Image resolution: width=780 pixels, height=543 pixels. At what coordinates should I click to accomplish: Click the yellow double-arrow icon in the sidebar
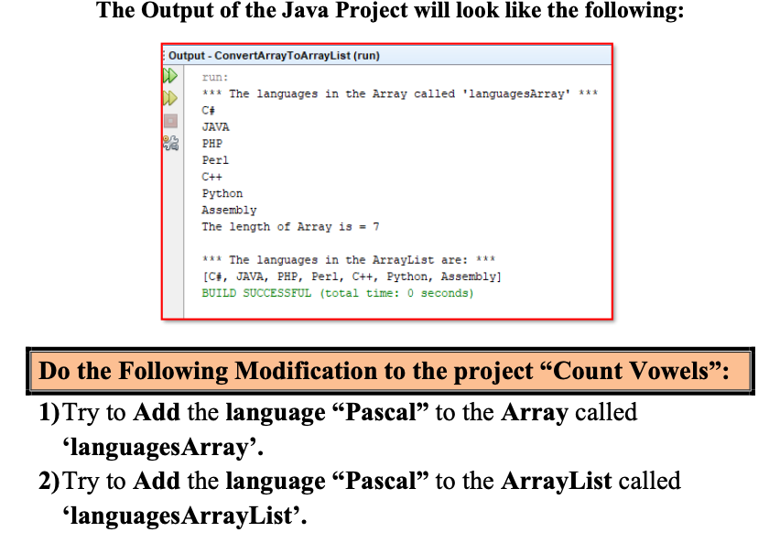click(x=169, y=96)
